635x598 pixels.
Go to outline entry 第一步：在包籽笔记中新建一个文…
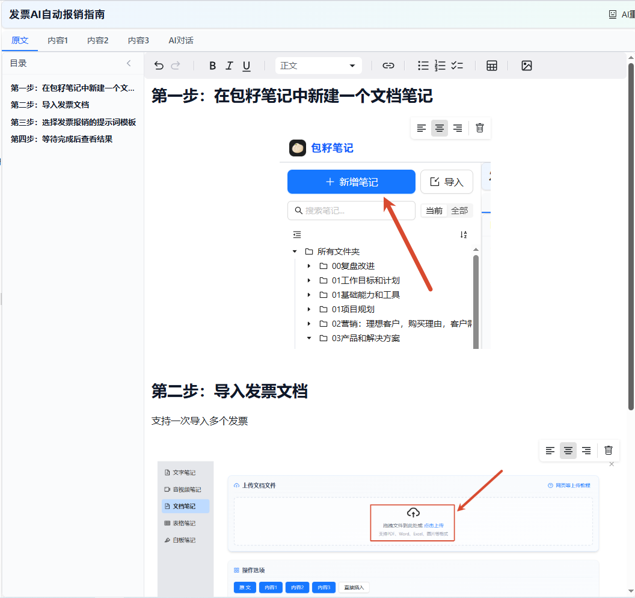click(73, 88)
